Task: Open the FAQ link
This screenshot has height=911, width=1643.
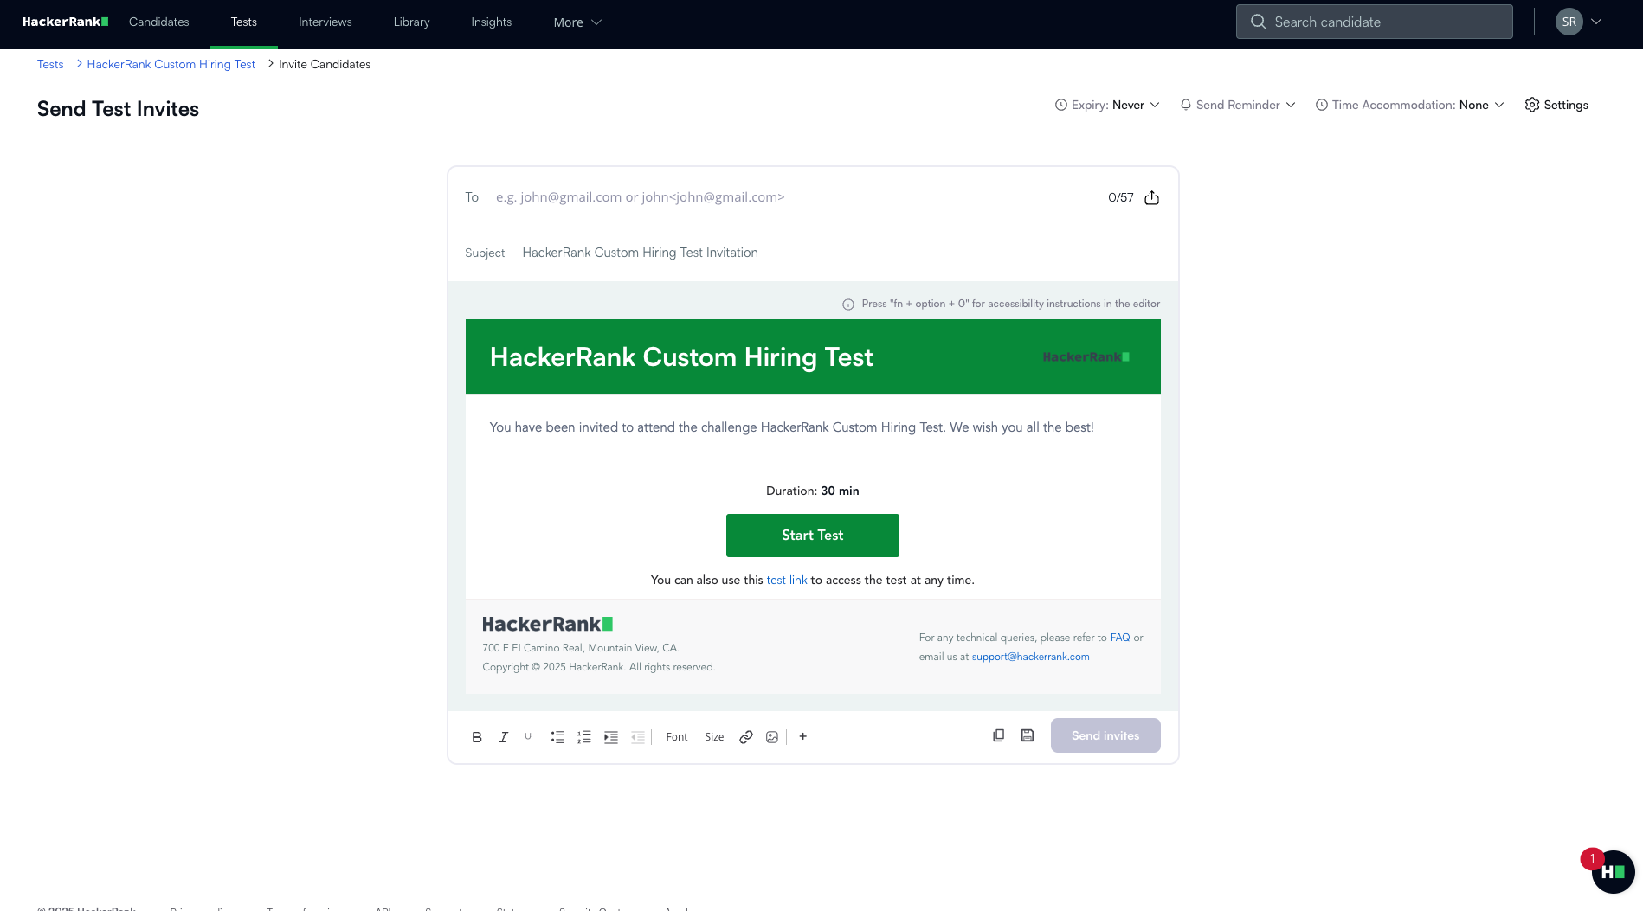Action: click(x=1120, y=638)
